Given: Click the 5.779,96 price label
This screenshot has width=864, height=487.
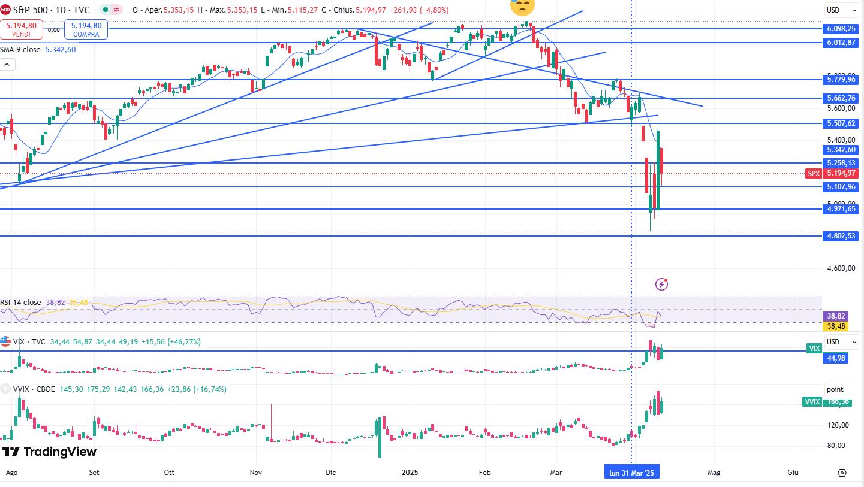Looking at the screenshot, I should click(841, 80).
